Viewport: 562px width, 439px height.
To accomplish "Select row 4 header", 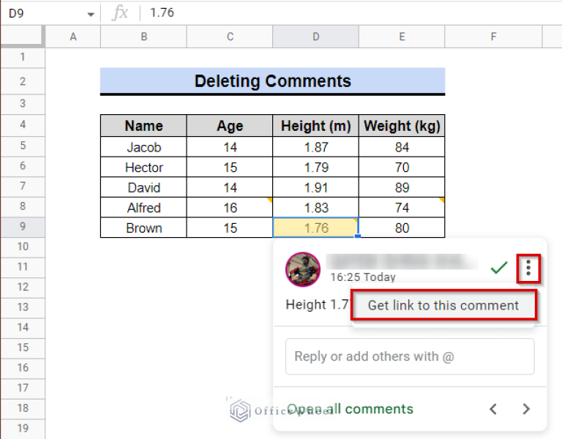I will (23, 124).
